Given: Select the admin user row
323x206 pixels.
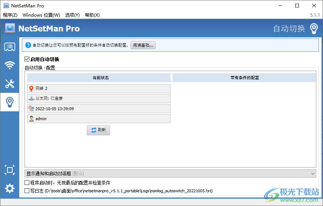Looking at the screenshot, I should [x=99, y=119].
